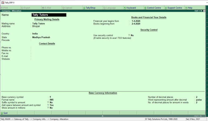Click the Financial year begins from date
The height and width of the screenshot is (121, 208).
[x=136, y=21]
